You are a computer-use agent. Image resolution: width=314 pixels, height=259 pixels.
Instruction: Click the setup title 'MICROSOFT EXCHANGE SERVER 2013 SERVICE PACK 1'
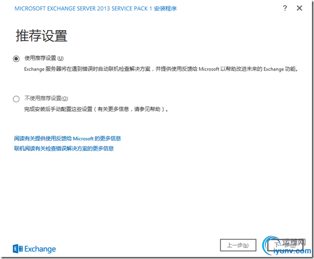pyautogui.click(x=84, y=9)
